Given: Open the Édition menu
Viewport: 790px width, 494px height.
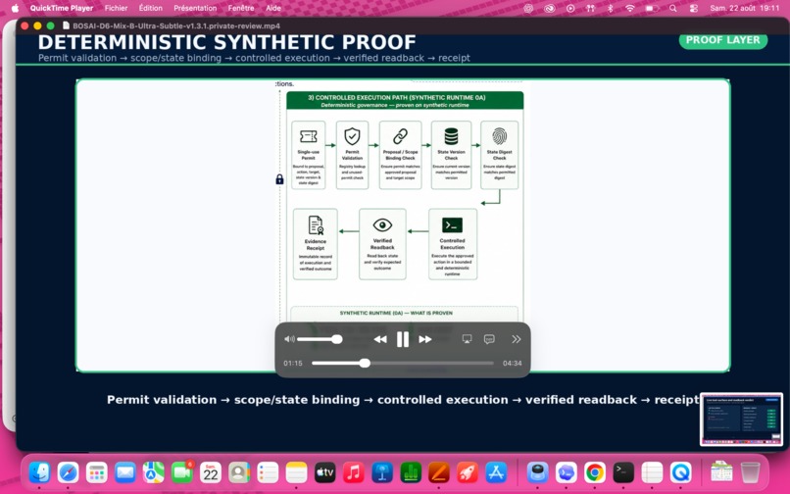Looking at the screenshot, I should tap(151, 8).
